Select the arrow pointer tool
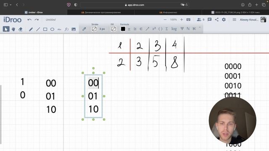Image resolution: width=269 pixels, height=151 pixels. [6, 29]
